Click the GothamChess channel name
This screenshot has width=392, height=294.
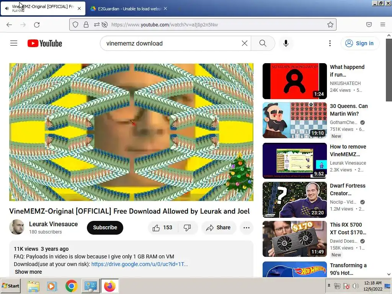tap(343, 122)
